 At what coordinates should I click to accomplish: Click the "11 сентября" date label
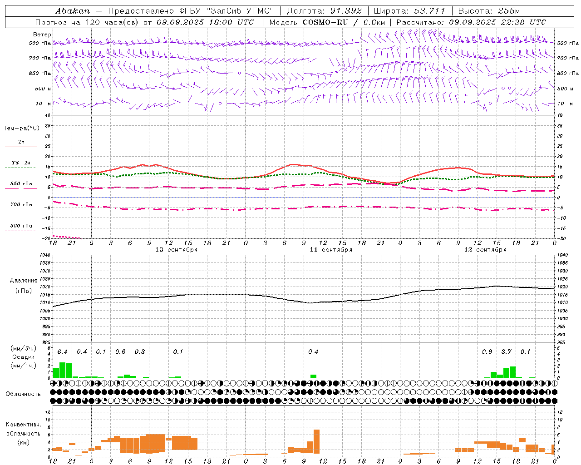point(331,250)
